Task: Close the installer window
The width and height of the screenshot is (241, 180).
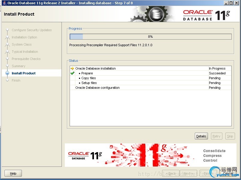Action: point(236,3)
